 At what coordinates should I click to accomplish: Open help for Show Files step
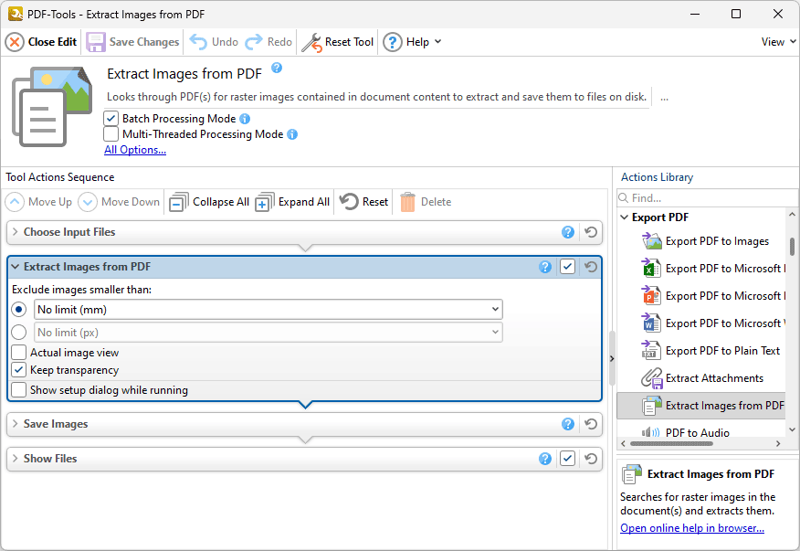(x=545, y=459)
